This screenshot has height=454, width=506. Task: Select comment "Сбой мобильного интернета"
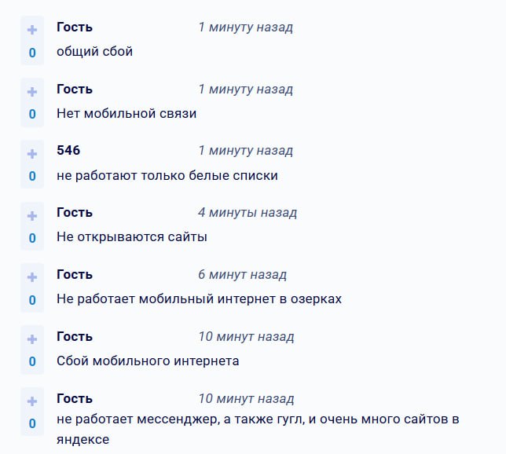[148, 361]
